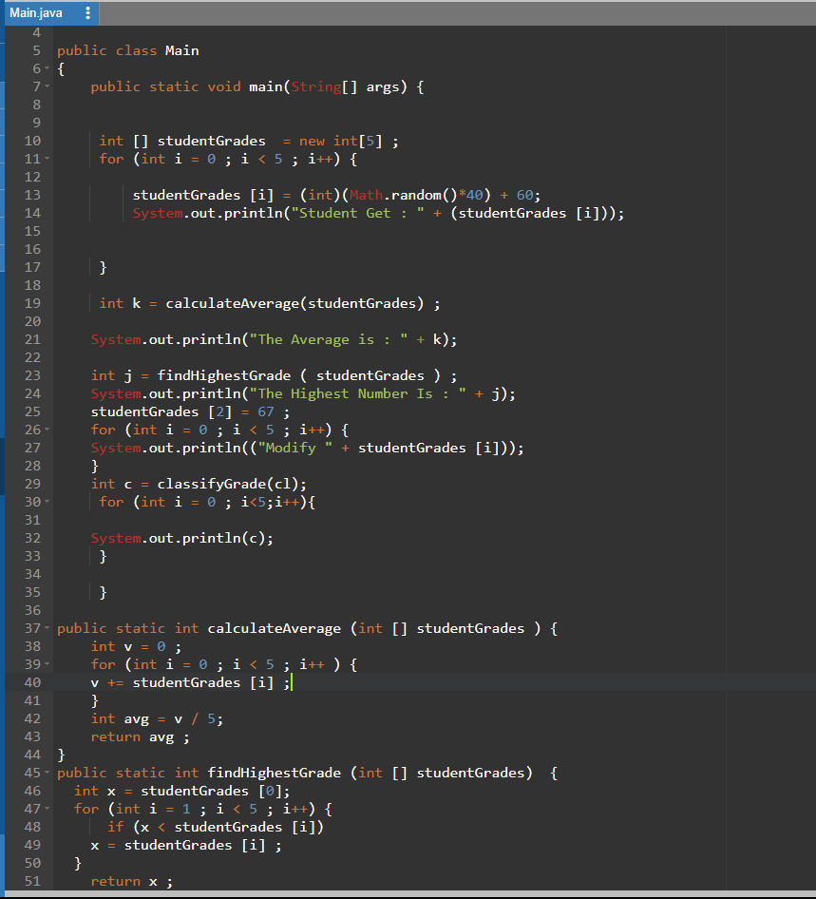Collapse the main method fold arrow at line 7
The width and height of the screenshot is (816, 899).
click(47, 86)
